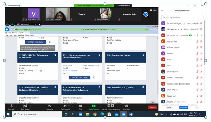Toggle mic icon for Aayushi Jain
This screenshot has width=211, height=122.
197,41
